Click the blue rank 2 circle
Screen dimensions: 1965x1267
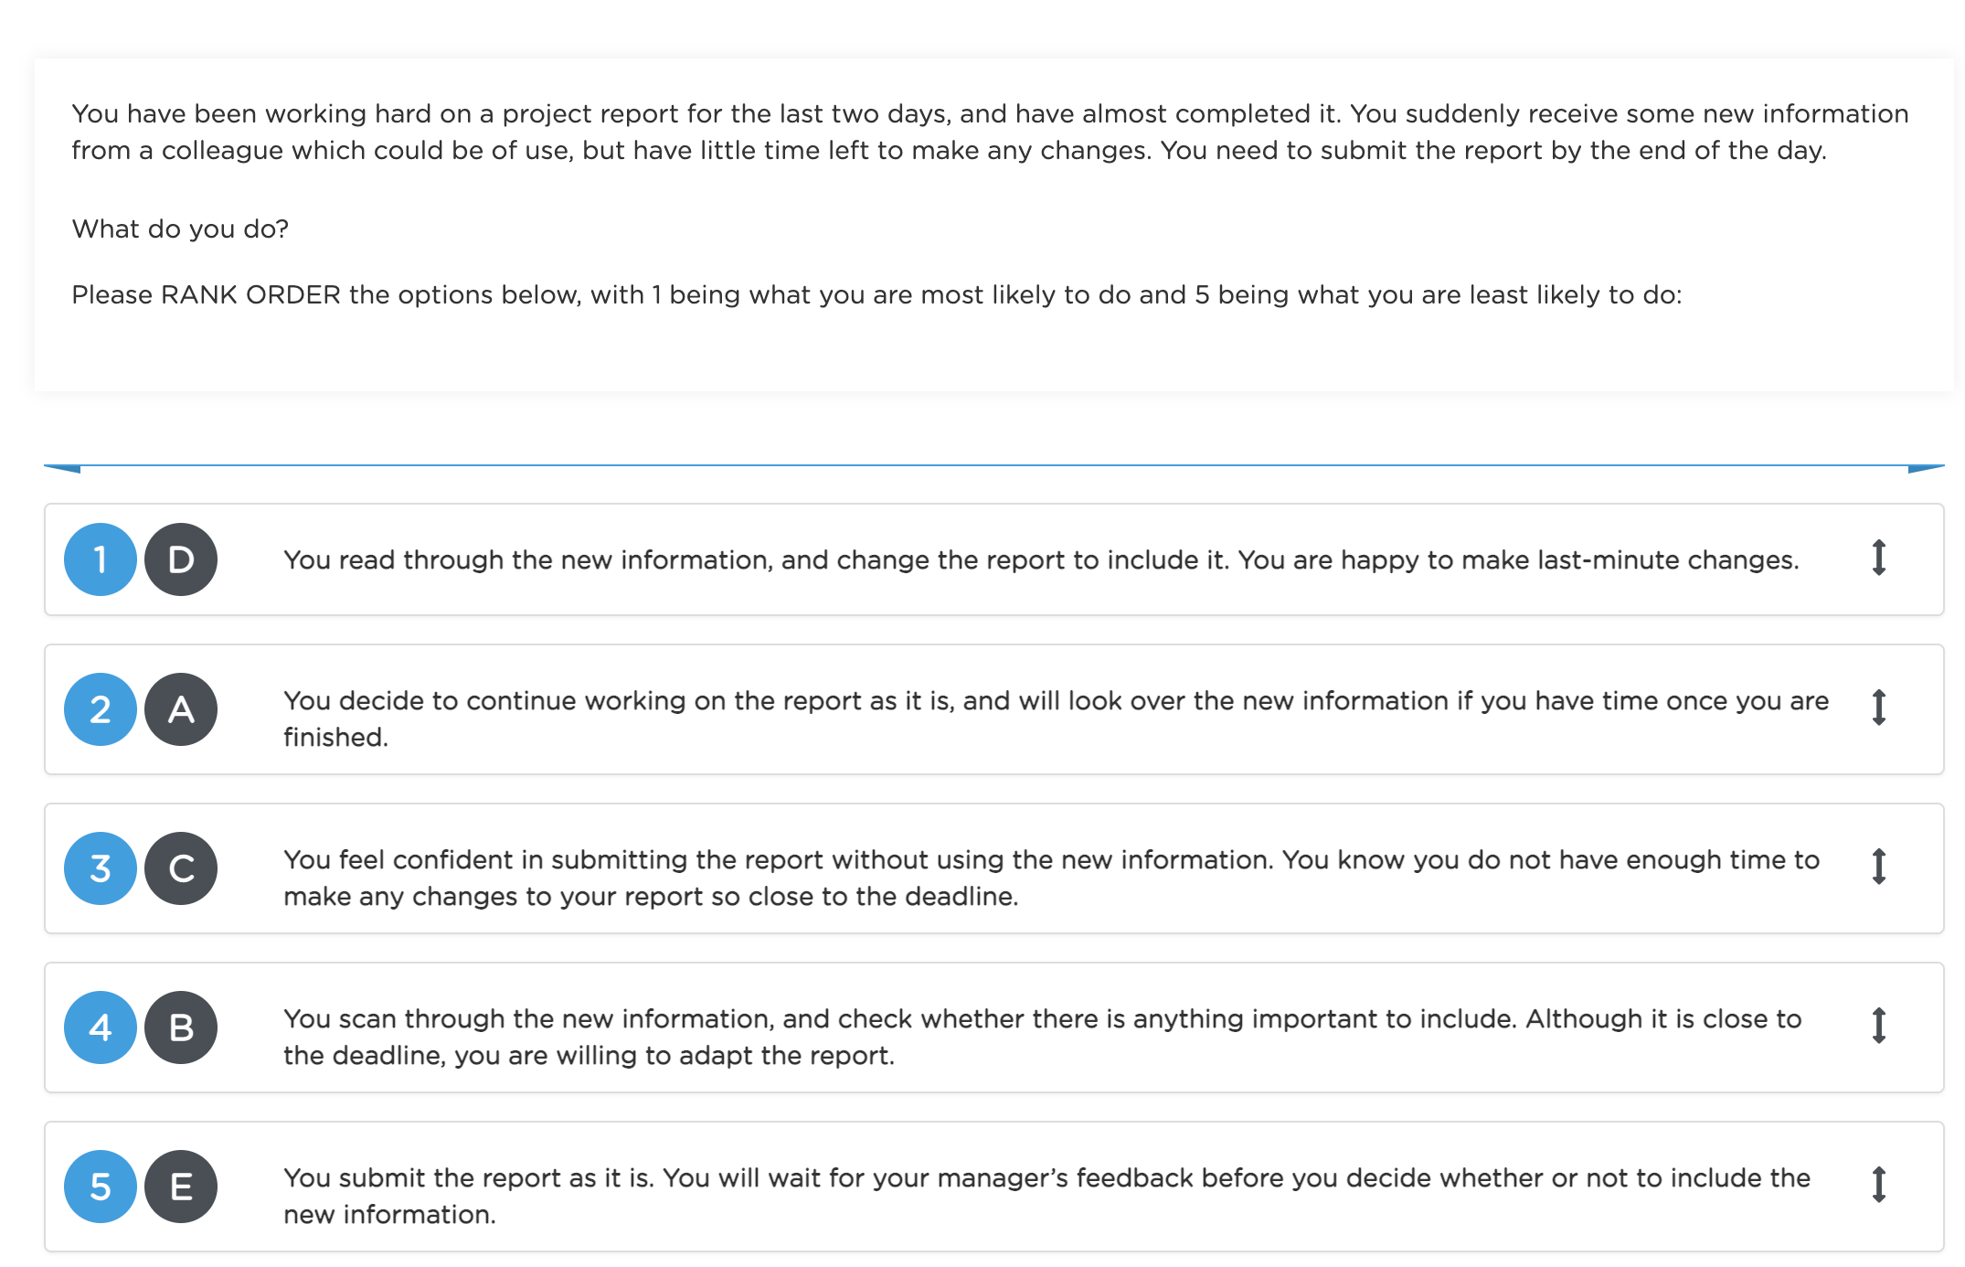pos(101,709)
